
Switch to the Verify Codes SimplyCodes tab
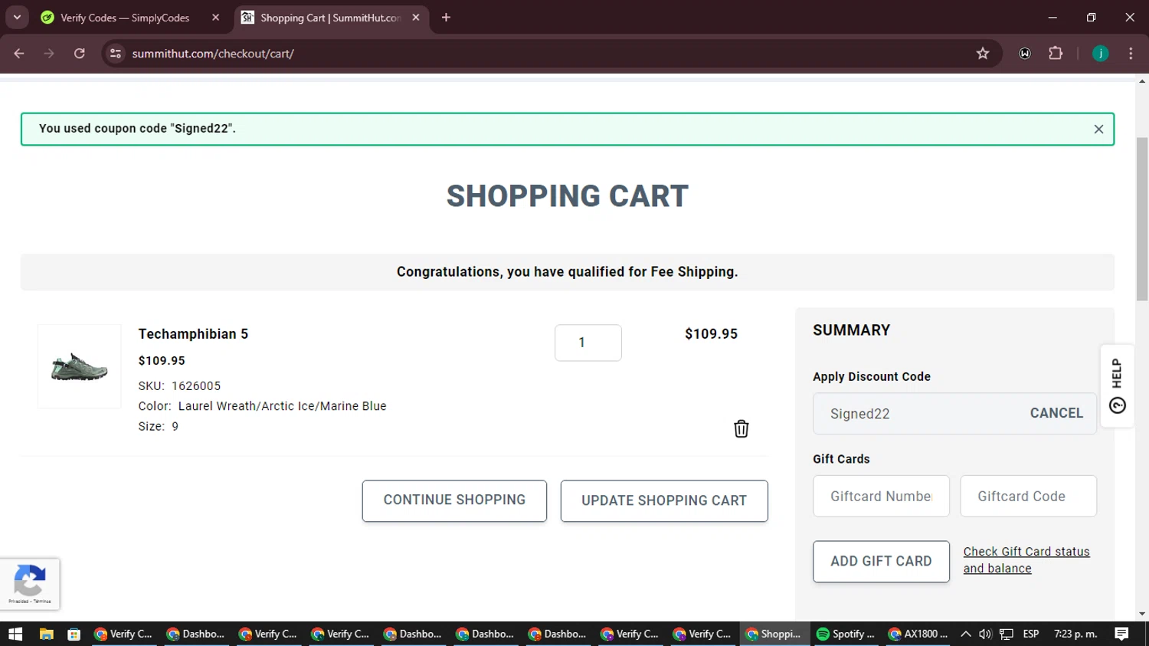click(x=125, y=18)
